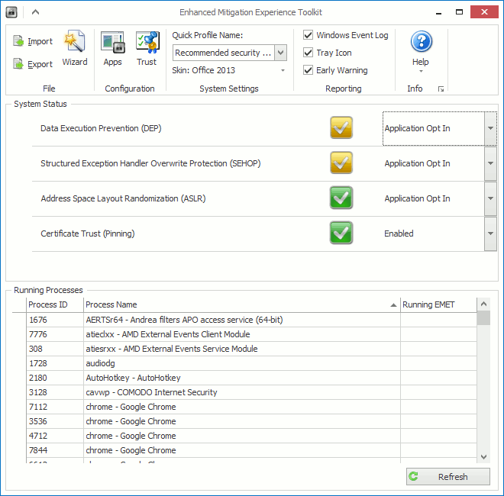Click the process list scrollbar down arrow

coord(483,456)
